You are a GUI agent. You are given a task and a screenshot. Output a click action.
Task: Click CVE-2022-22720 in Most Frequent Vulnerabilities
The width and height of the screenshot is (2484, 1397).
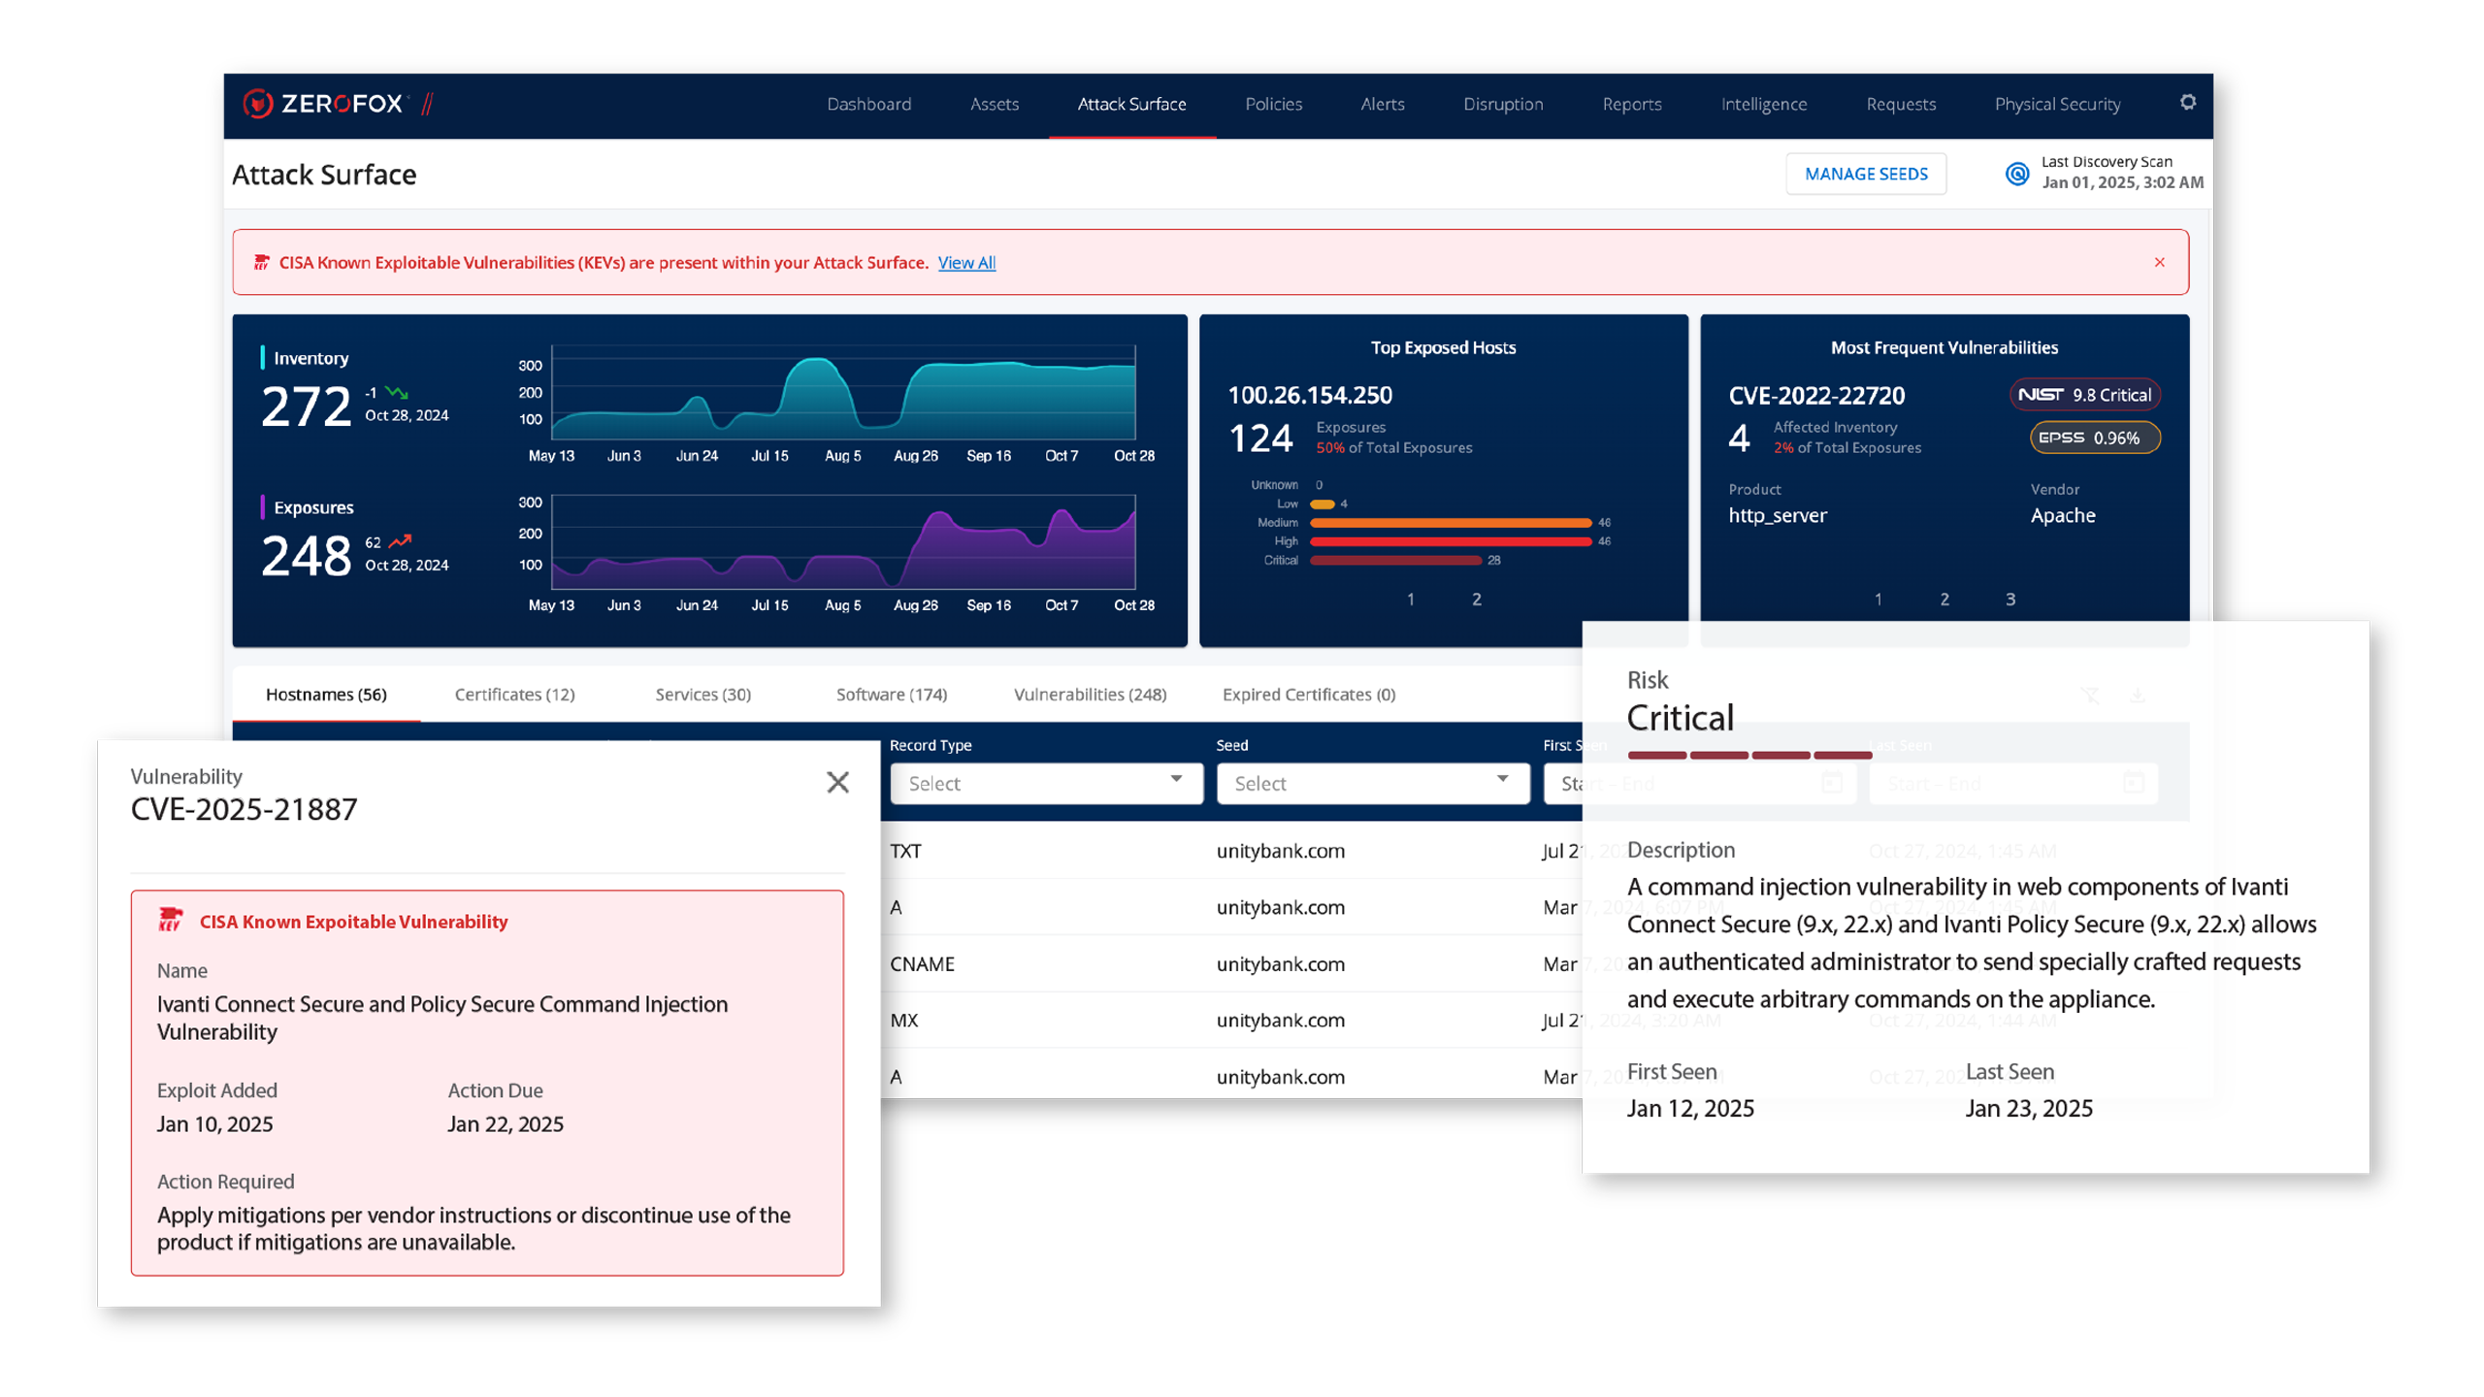[x=1815, y=395]
